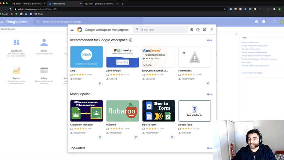Click the Google Admin logo

[17, 22]
